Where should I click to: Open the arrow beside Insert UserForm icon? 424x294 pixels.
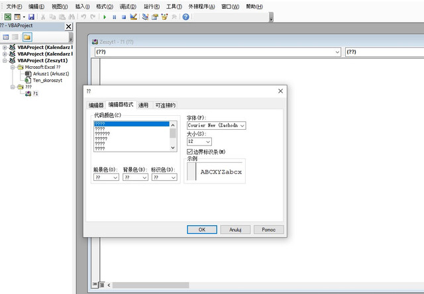(x=24, y=17)
